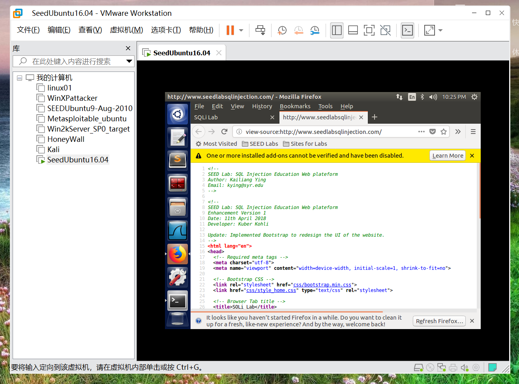Launch the text editor from the dock
The width and height of the screenshot is (519, 384).
pyautogui.click(x=178, y=137)
